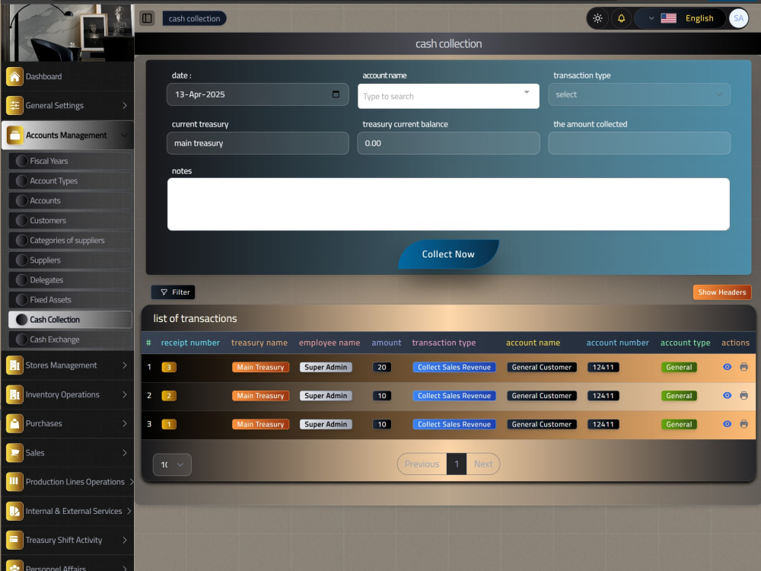The height and width of the screenshot is (571, 761).
Task: Click the amount collected field
Action: click(638, 143)
